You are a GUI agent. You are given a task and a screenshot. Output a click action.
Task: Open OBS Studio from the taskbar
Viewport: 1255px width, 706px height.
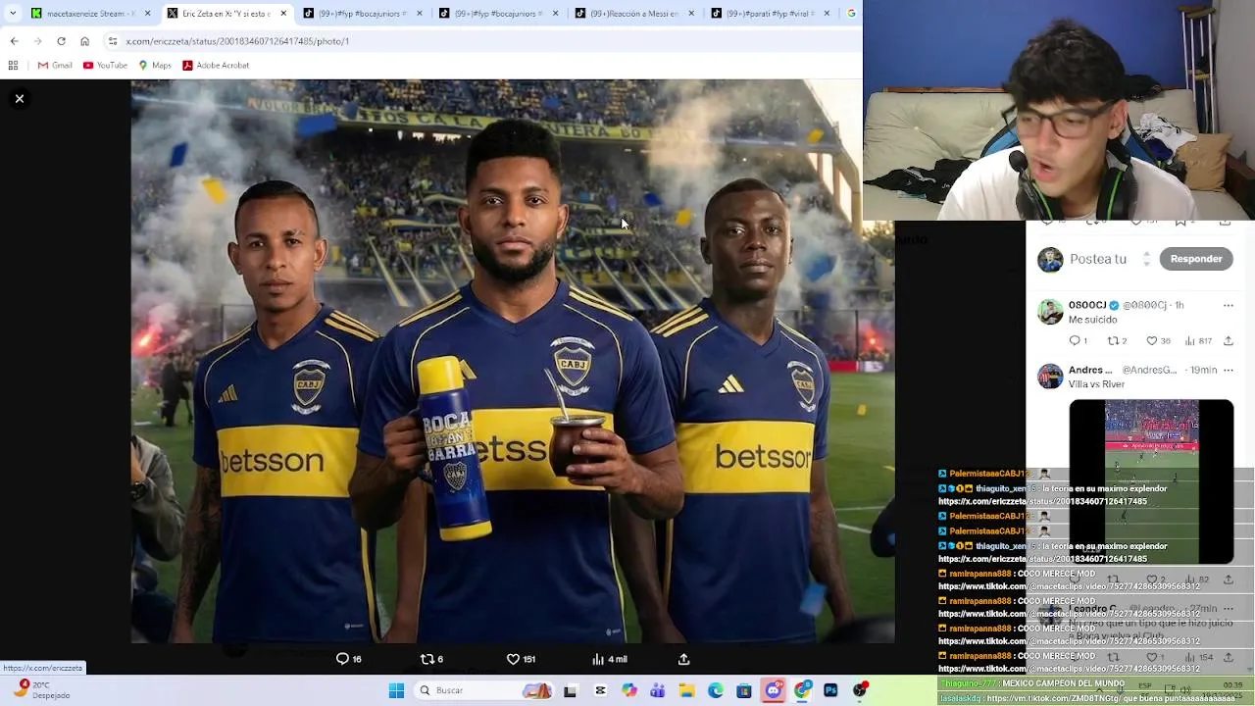coord(860,690)
